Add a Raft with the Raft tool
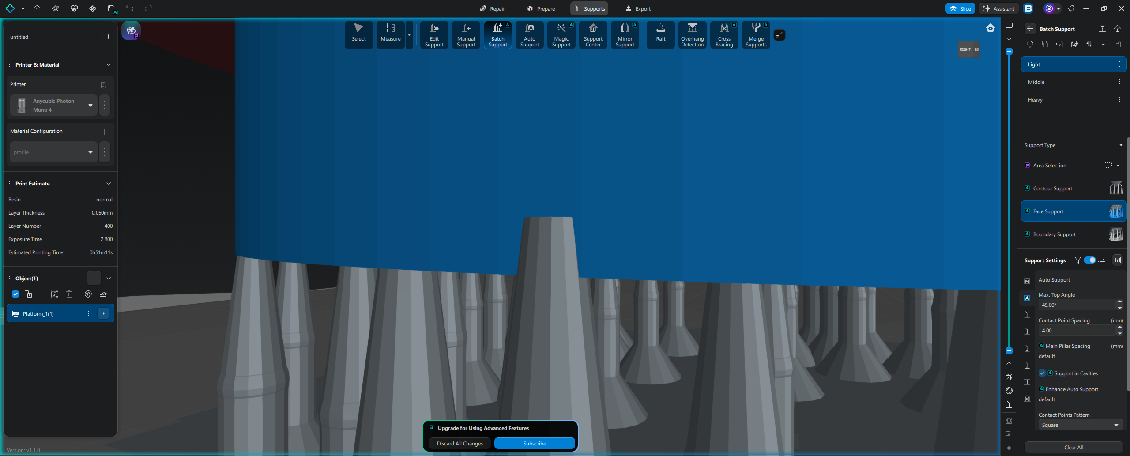This screenshot has width=1130, height=456. pyautogui.click(x=661, y=35)
